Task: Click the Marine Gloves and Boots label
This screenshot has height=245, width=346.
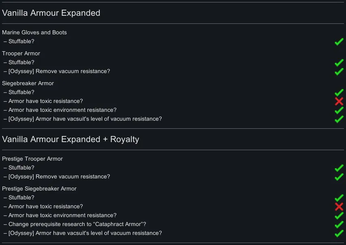Action: tap(34, 32)
